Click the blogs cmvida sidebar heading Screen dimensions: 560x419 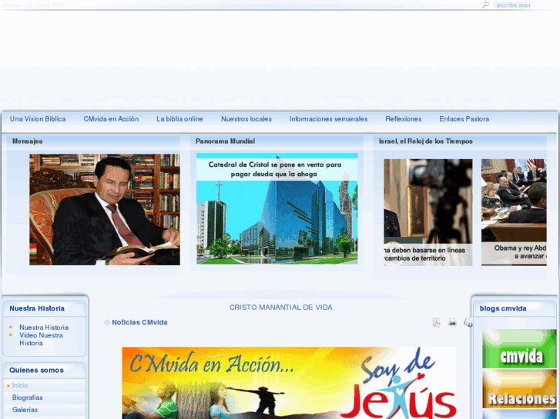tap(503, 308)
